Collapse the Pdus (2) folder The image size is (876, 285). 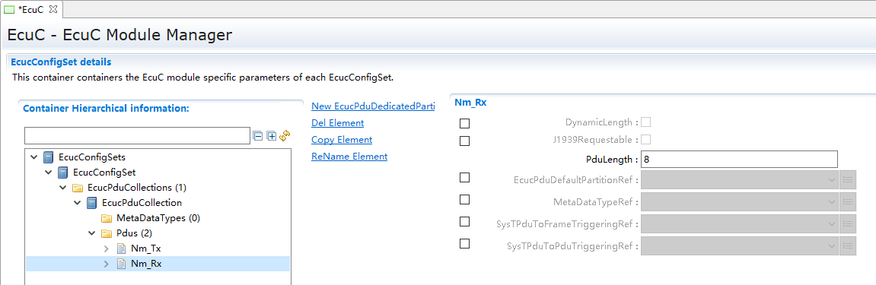pyautogui.click(x=92, y=233)
